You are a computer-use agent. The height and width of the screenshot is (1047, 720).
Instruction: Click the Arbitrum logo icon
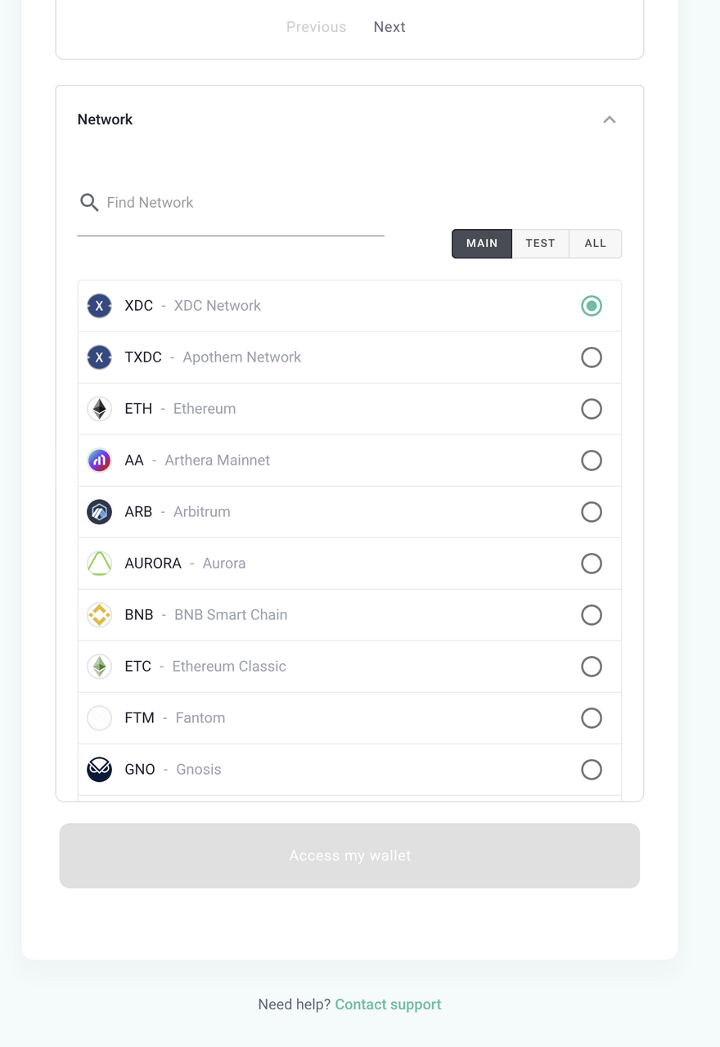coord(99,512)
